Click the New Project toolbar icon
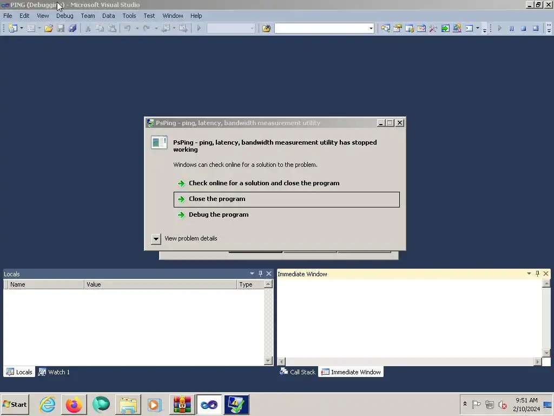Screen dimensions: 554x416 (13, 28)
